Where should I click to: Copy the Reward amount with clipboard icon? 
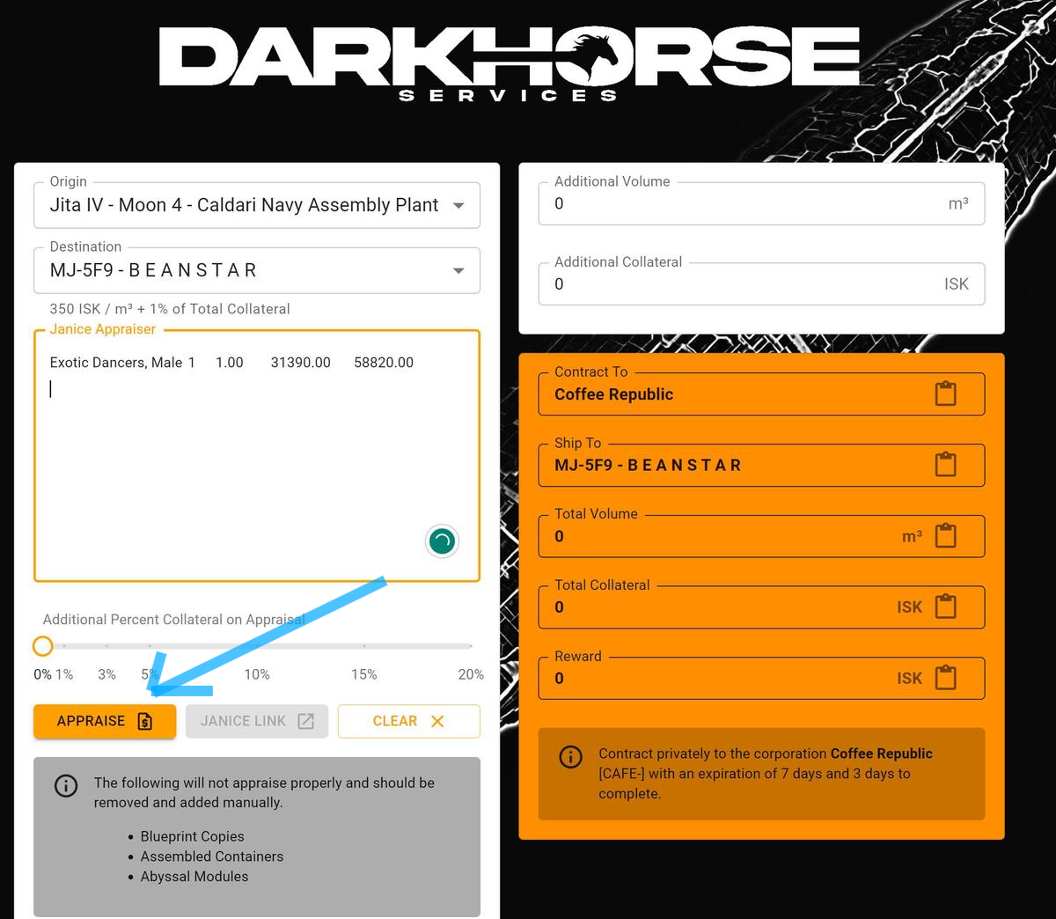(x=945, y=678)
